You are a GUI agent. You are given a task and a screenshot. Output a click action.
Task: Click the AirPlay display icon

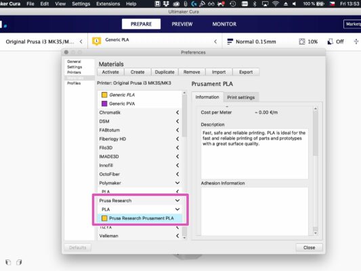(x=266, y=3)
